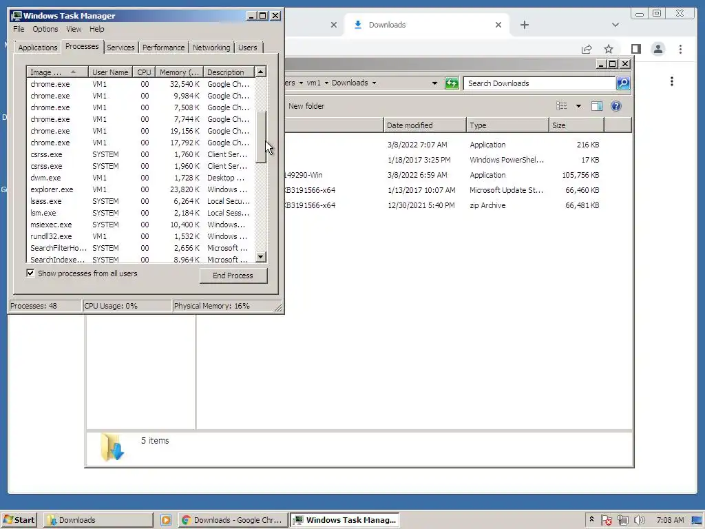Click the change view icon in Explorer toolbar
The height and width of the screenshot is (529, 705).
pyautogui.click(x=562, y=106)
